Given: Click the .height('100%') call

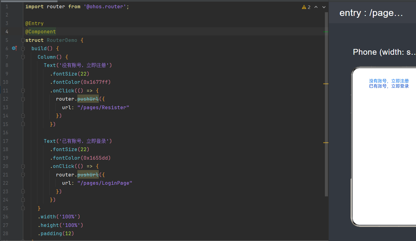Looking at the screenshot, I should point(61,225).
